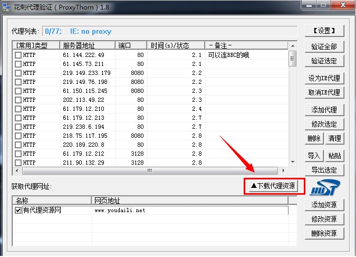Tick checkbox for proxy 61.179.12.210
The image size is (356, 257).
pyautogui.click(x=18, y=109)
